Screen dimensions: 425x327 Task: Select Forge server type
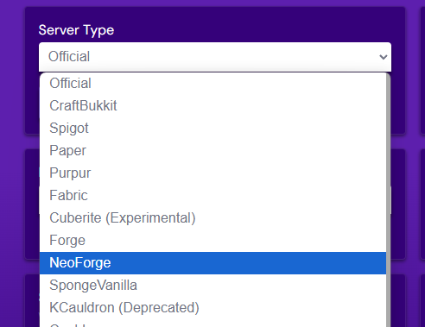point(212,241)
